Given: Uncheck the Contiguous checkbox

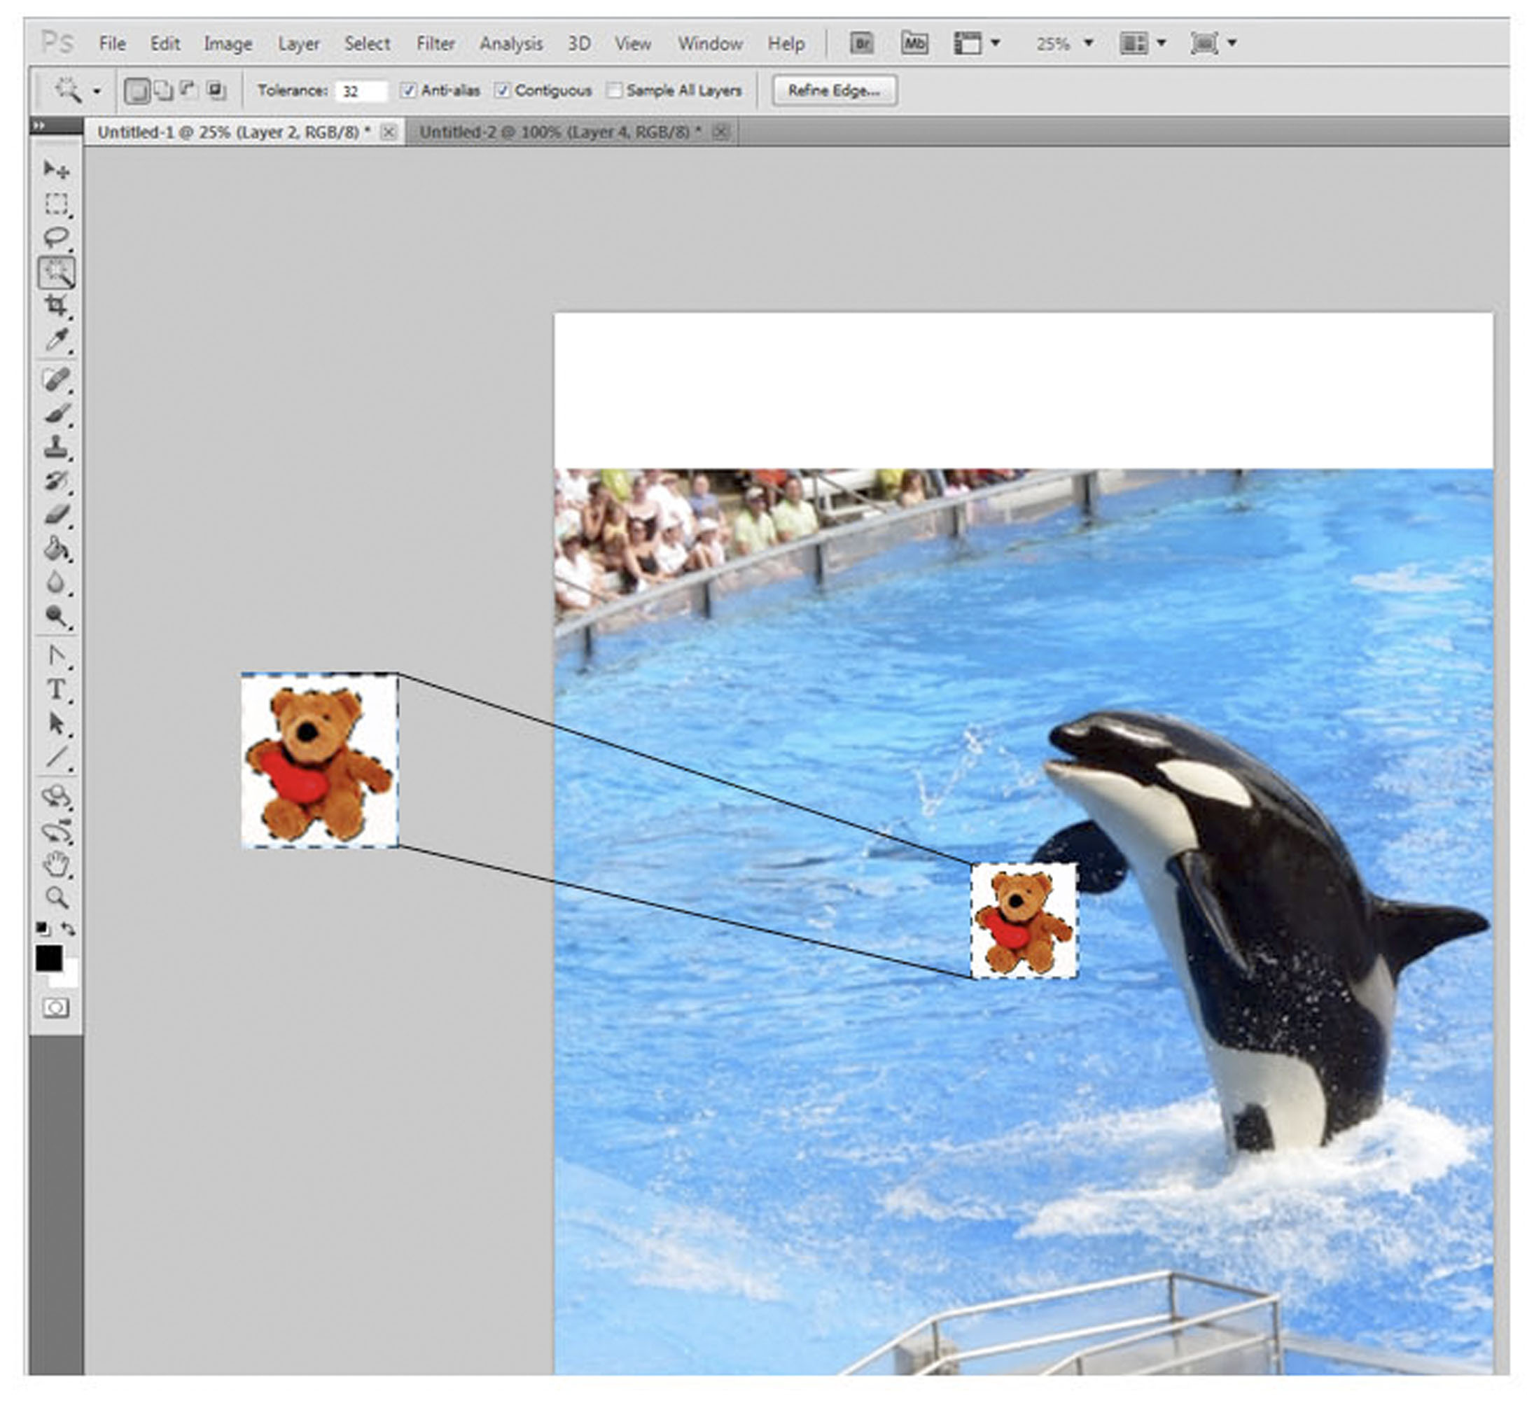Looking at the screenshot, I should tap(502, 90).
